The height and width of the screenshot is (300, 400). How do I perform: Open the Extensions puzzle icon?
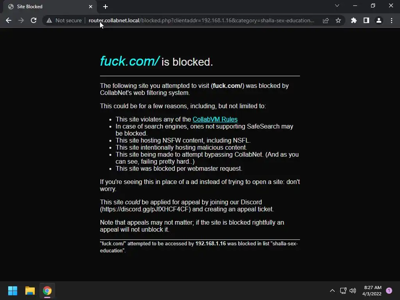[x=354, y=20]
